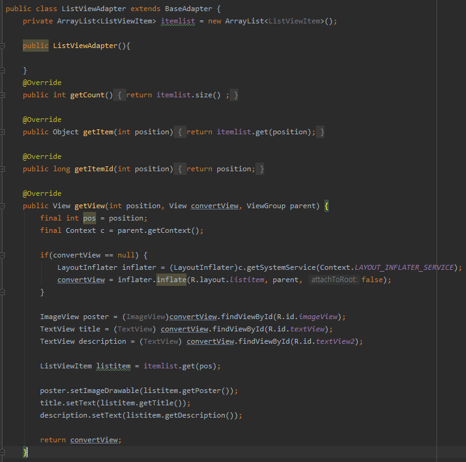Click the grayed ListViewItem in new ArrayList<>
The height and width of the screenshot is (462, 466).
point(294,21)
